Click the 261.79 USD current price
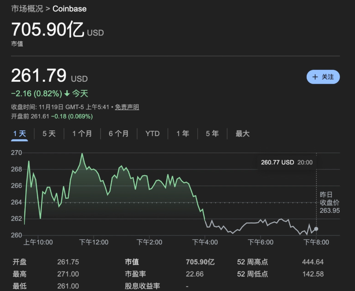355x291 pixels. coord(39,76)
